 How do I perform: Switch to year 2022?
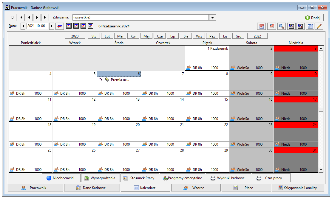[257, 36]
